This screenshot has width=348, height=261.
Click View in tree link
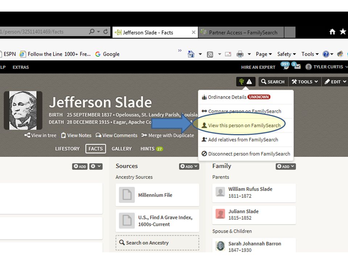40,135
